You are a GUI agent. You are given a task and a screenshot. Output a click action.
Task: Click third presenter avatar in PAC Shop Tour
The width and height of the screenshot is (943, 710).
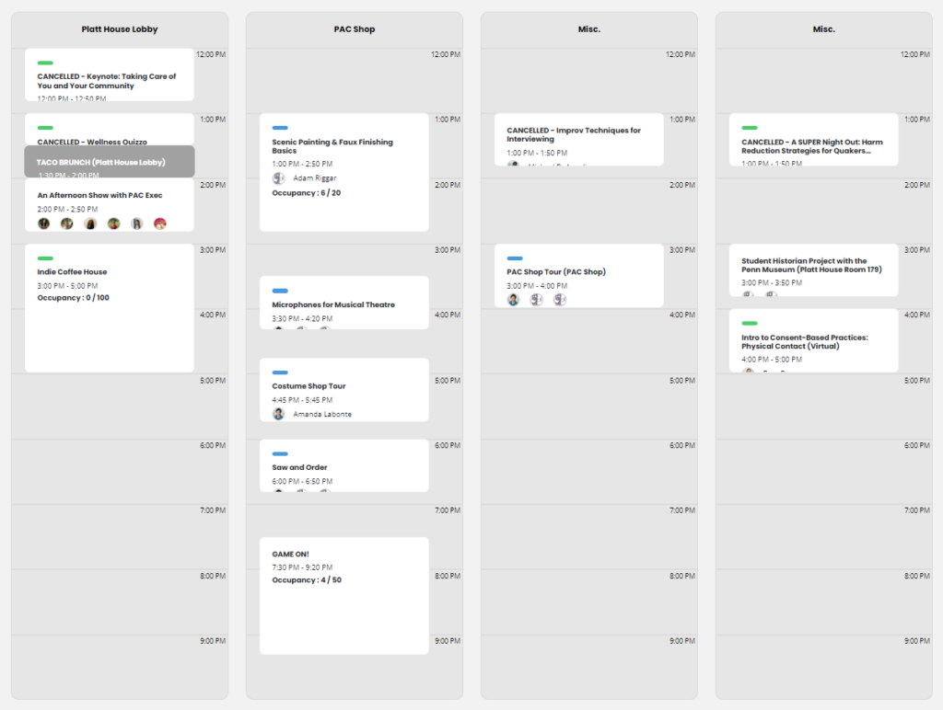tap(560, 299)
